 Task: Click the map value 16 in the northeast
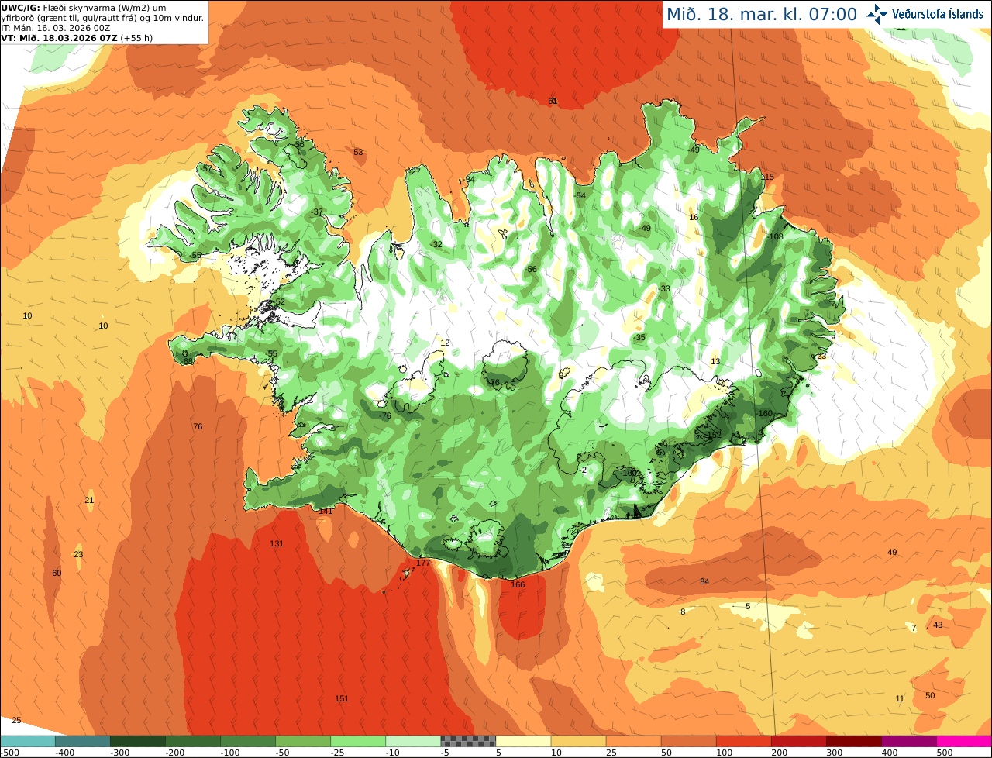(x=694, y=217)
